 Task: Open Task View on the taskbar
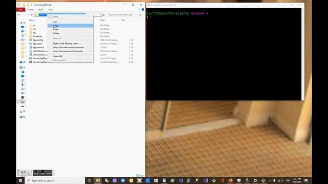pos(89,180)
